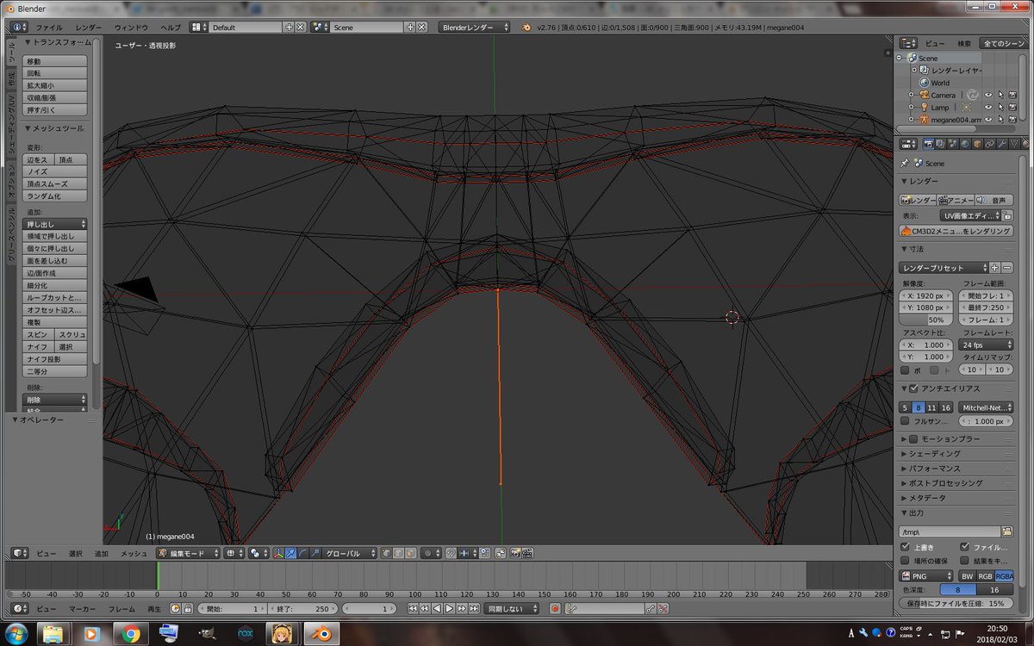
Task: Enable rotate manipulator arc icon
Action: [x=302, y=554]
